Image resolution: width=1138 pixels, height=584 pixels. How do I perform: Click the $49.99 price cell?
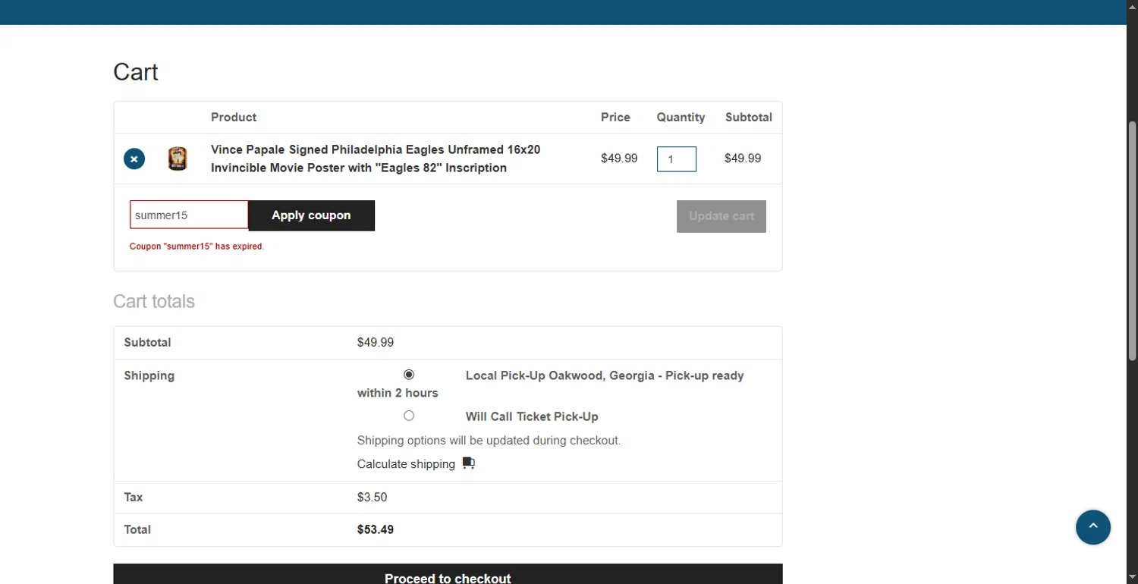619,159
